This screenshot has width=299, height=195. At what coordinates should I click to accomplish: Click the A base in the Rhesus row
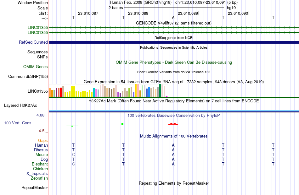173,150
